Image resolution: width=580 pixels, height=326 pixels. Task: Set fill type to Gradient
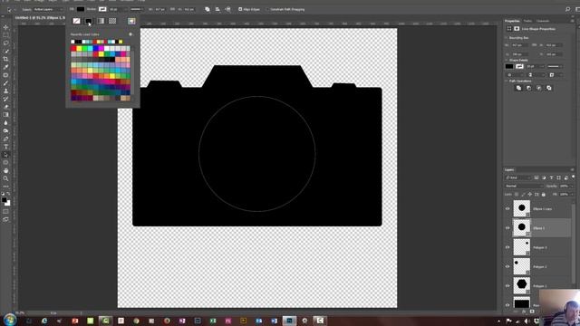pyautogui.click(x=101, y=21)
